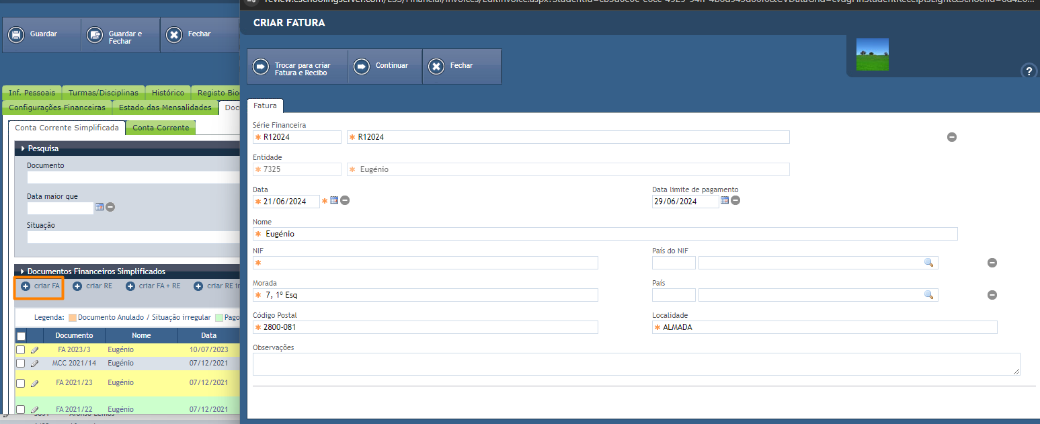
Task: Select Conta Corrente Simplificada tab
Action: 67,128
